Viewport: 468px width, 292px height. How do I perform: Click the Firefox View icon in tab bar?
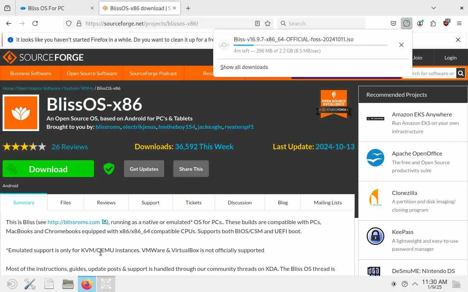[x=7, y=8]
